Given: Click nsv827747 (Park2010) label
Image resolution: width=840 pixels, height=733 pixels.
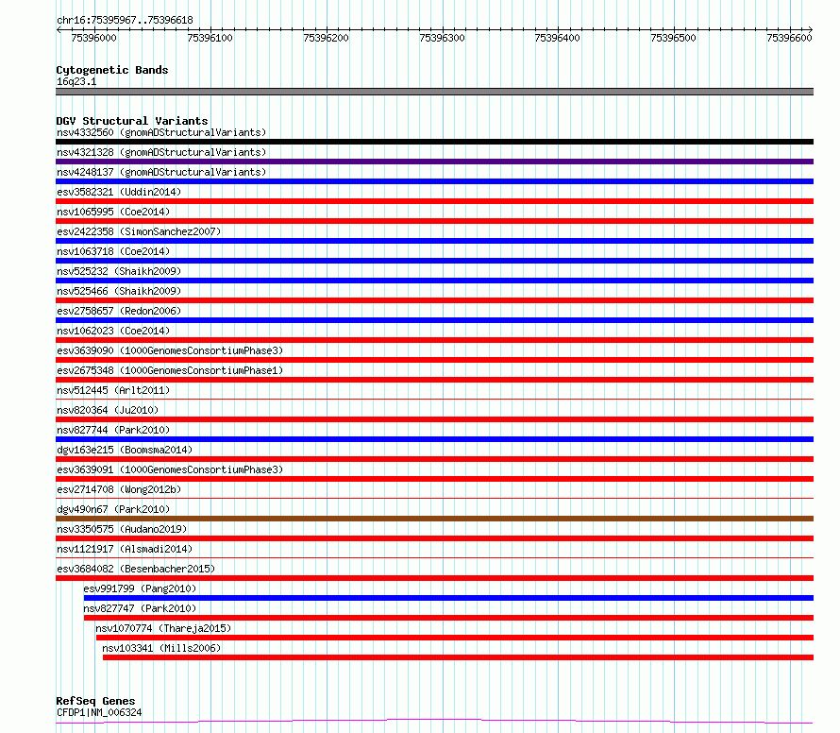Looking at the screenshot, I should point(140,608).
